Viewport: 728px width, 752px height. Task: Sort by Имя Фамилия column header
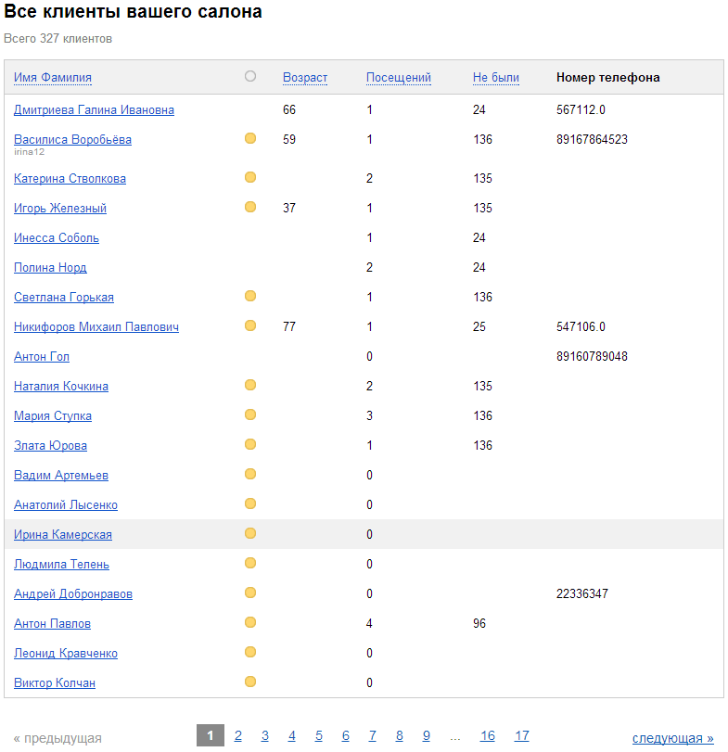[x=53, y=78]
